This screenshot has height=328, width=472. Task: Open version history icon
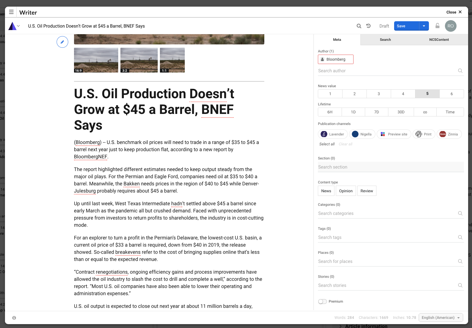[x=368, y=26]
